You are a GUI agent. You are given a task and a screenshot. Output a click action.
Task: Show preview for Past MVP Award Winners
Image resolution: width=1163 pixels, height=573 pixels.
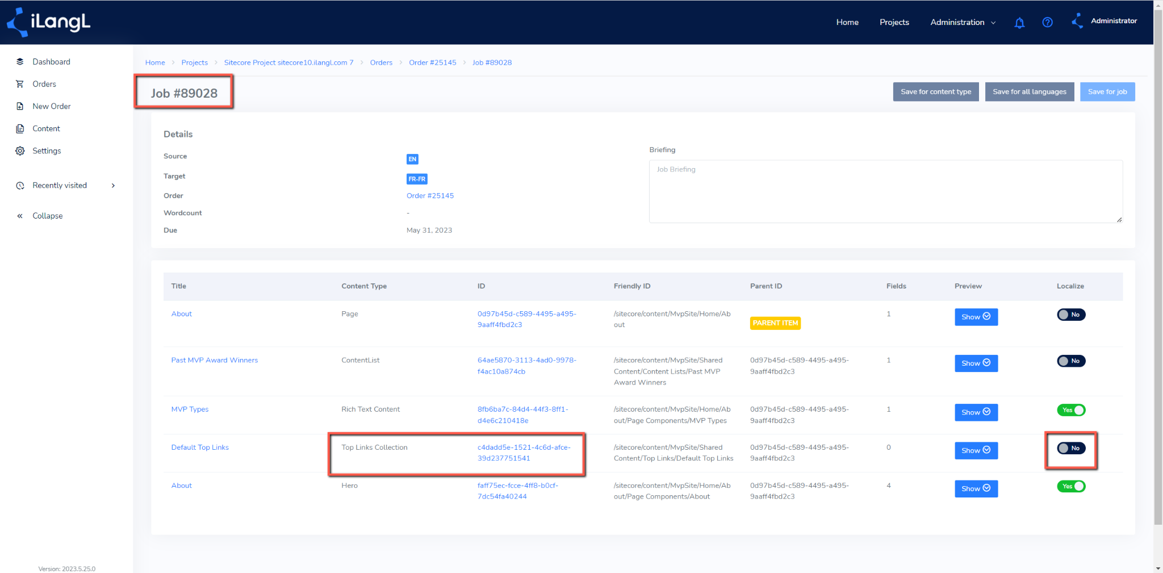point(976,363)
